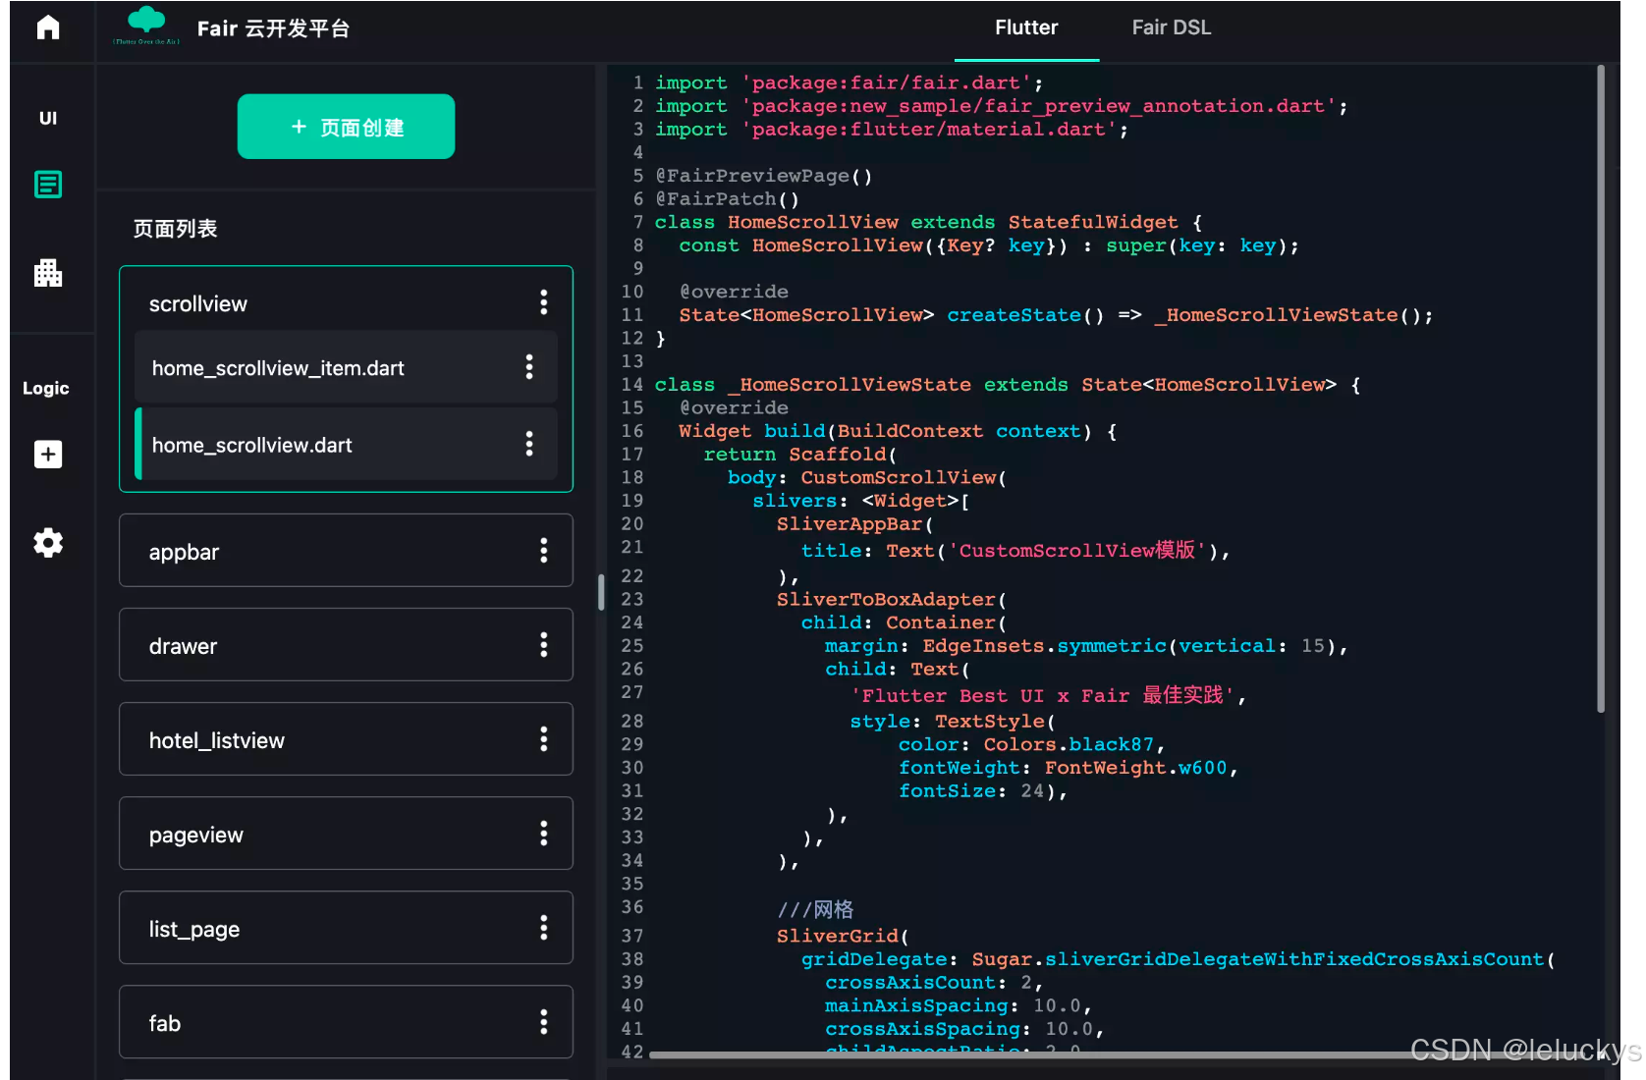Open the three-dot menu for scrollview
This screenshot has width=1646, height=1080.
tap(543, 302)
